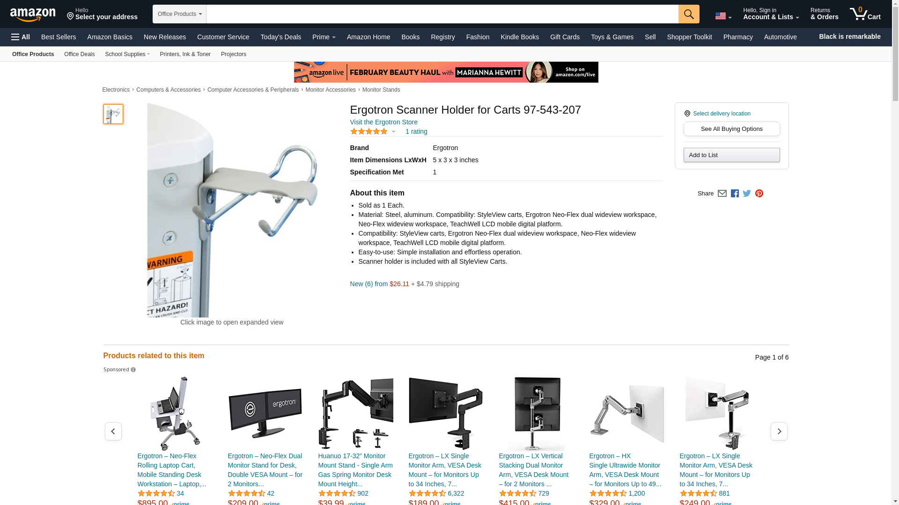The height and width of the screenshot is (505, 899).
Task: Expand the School Supplies submenu
Action: click(x=127, y=54)
